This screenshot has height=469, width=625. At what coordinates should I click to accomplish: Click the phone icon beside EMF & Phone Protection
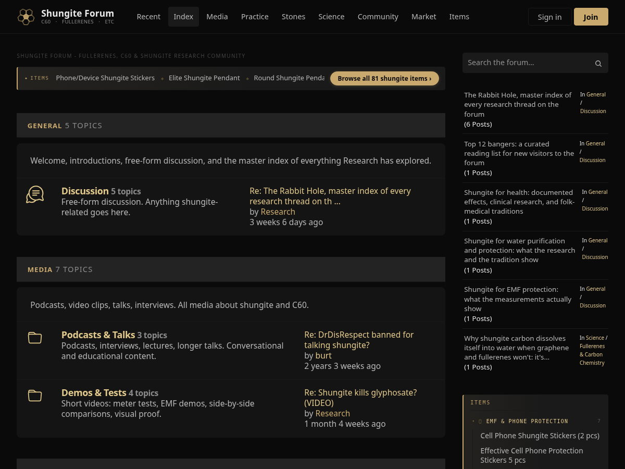pyautogui.click(x=480, y=421)
